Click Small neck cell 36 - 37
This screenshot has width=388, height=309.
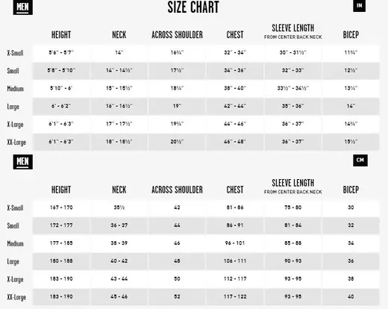(x=119, y=225)
